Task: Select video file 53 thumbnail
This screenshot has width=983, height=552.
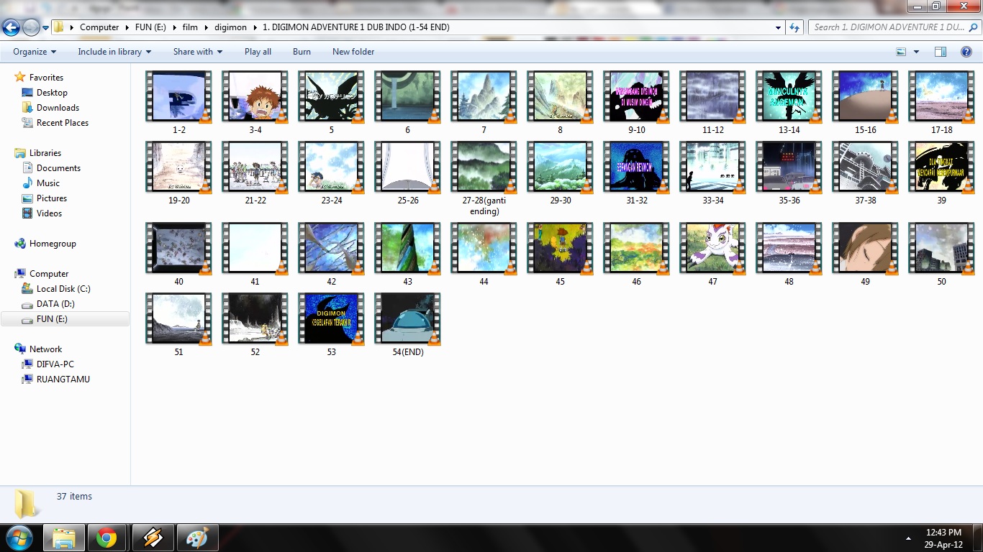Action: coord(331,318)
